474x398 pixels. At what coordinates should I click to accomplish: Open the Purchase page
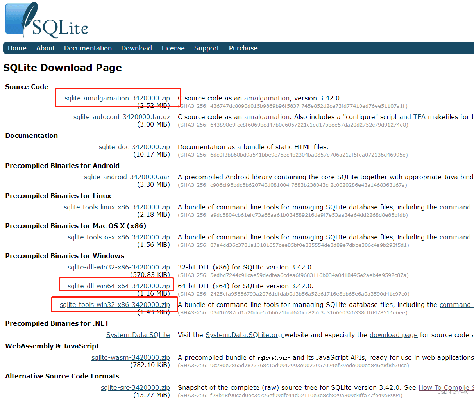point(243,48)
